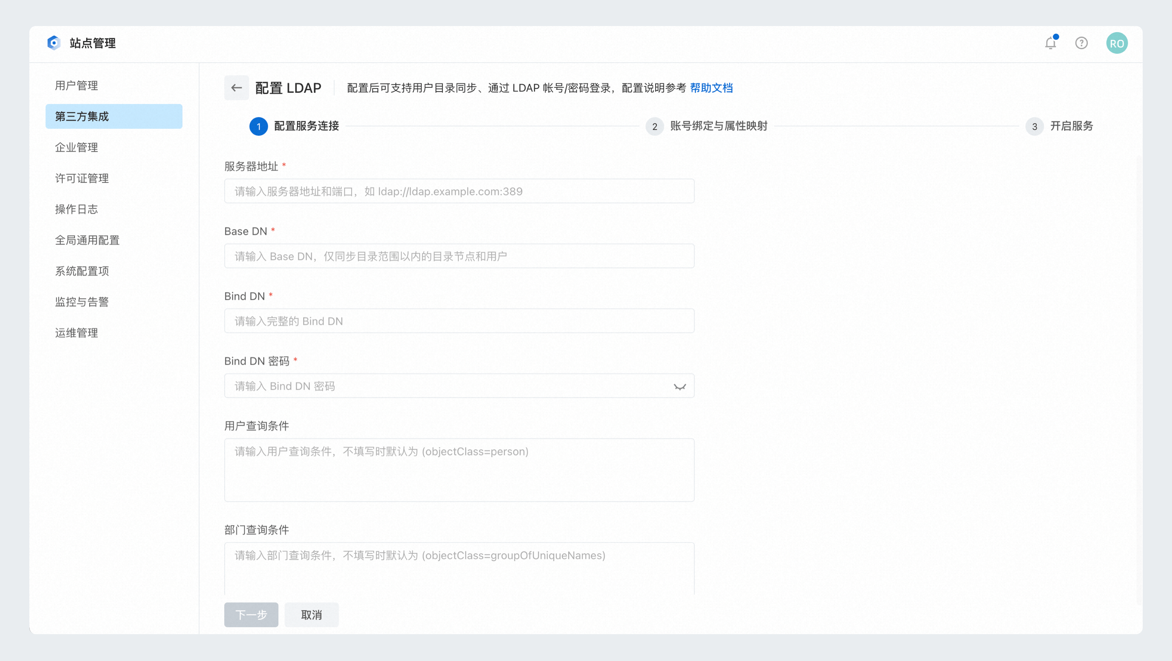This screenshot has height=661, width=1172.
Task: Click the 站点管理 title
Action: point(92,43)
